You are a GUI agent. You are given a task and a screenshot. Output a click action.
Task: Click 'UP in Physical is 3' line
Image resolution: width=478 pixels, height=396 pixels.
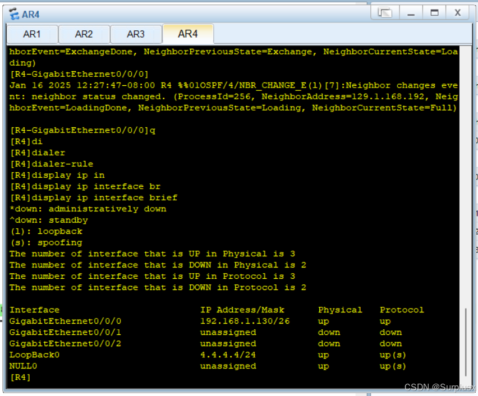point(152,254)
